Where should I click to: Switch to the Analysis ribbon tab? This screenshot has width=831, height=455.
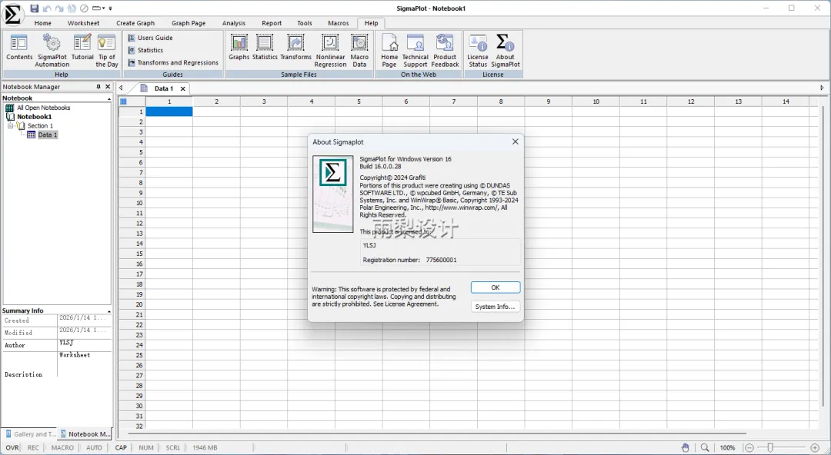[x=234, y=23]
